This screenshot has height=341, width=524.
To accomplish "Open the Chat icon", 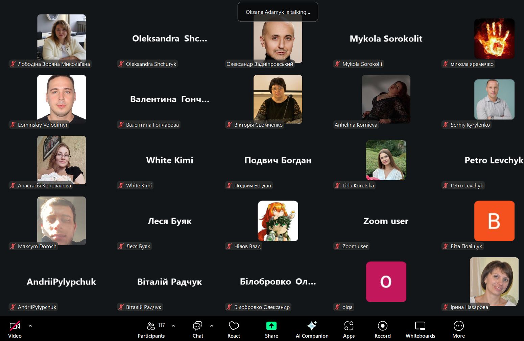I will pos(197,326).
